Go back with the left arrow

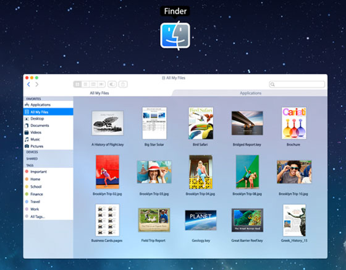[x=28, y=84]
